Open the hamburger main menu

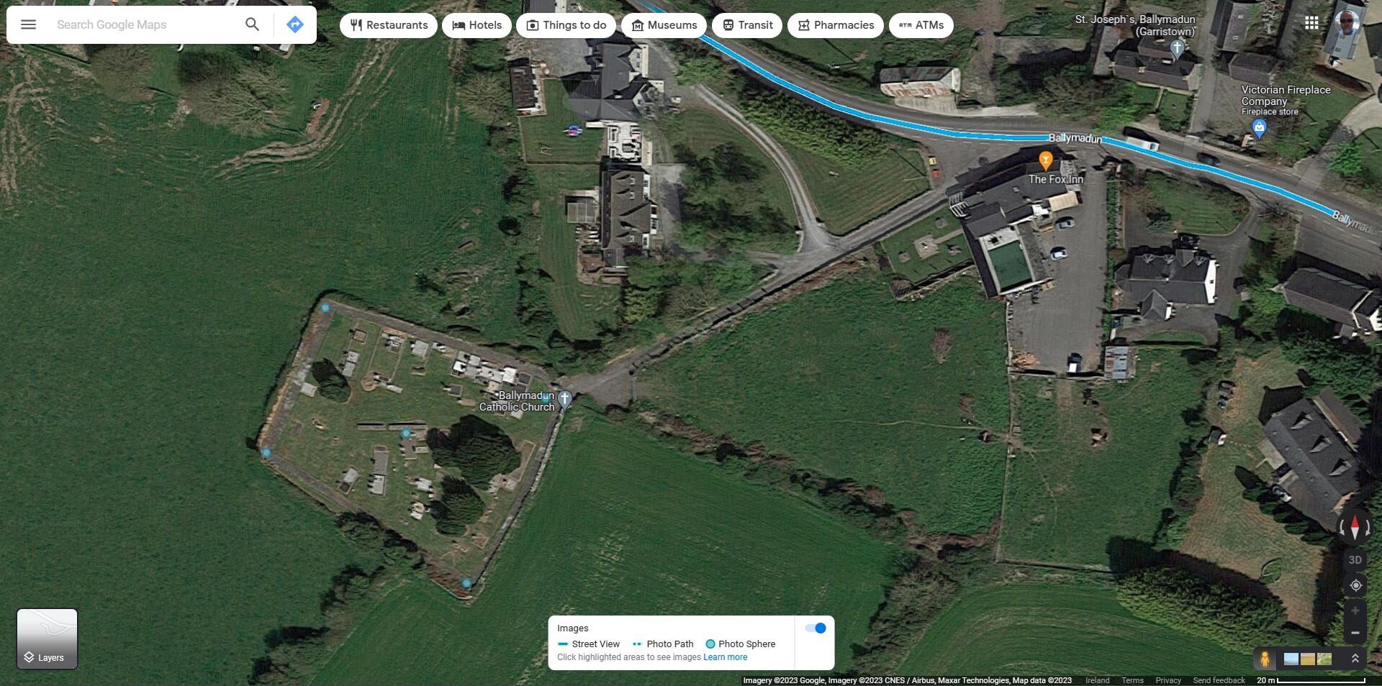(28, 24)
